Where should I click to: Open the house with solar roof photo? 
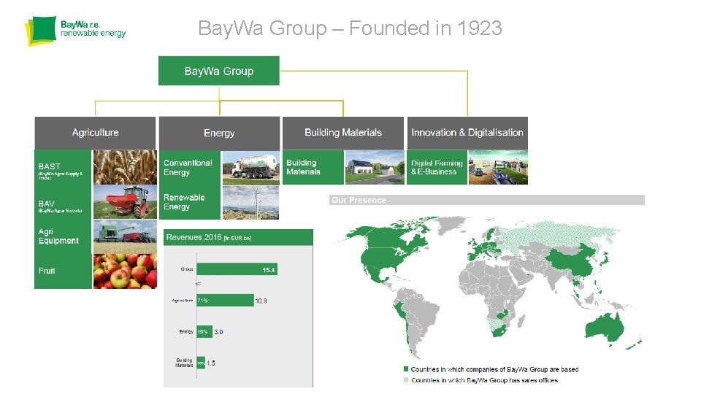[x=374, y=167]
